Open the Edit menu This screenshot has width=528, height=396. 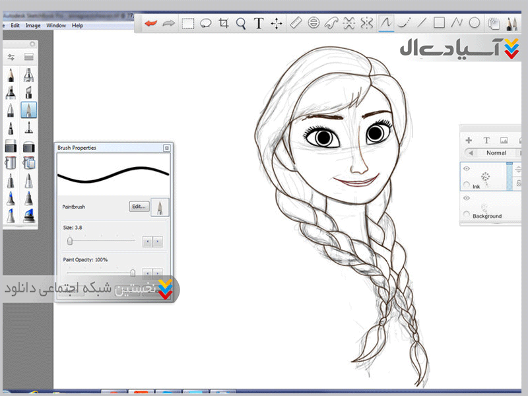15,25
